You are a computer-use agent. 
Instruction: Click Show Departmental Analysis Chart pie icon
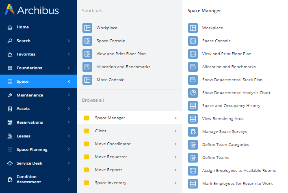point(193,93)
